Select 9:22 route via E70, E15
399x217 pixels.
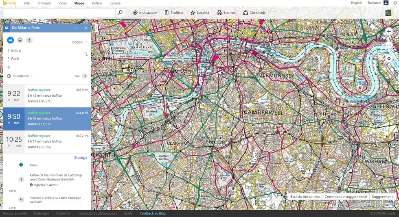47,96
